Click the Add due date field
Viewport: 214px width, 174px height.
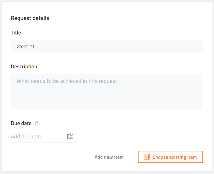[44, 136]
